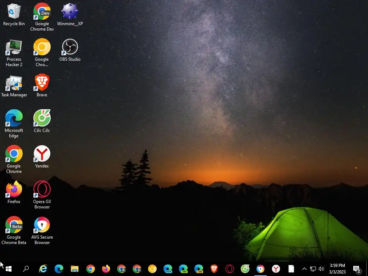Viewport: 368px width, 276px height.
Task: Select Google Chrome Beta desktop shortcut
Action: 14,230
